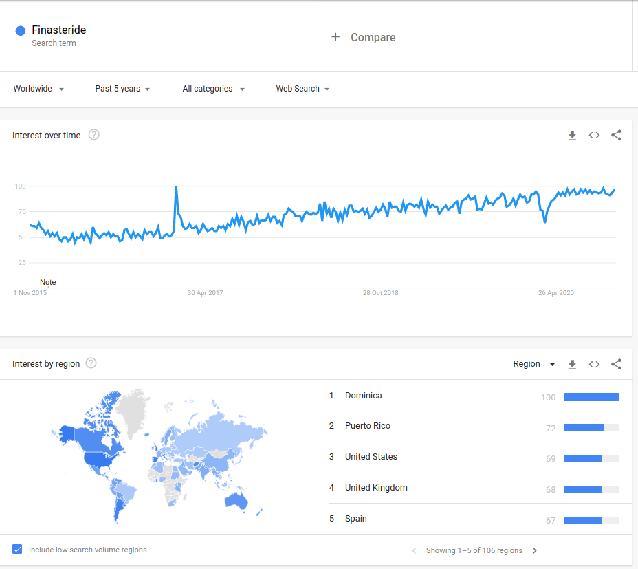Click embed icon for Interest over time
The height and width of the screenshot is (569, 638).
(x=594, y=136)
